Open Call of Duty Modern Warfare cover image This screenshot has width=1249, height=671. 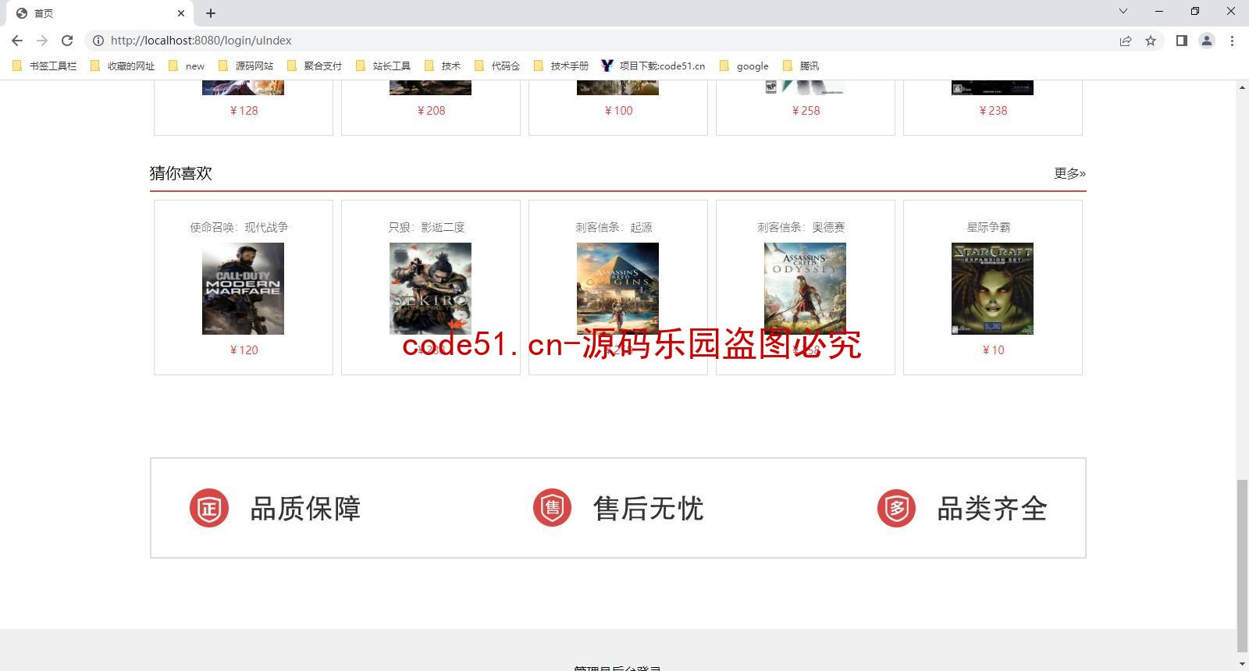coord(243,289)
